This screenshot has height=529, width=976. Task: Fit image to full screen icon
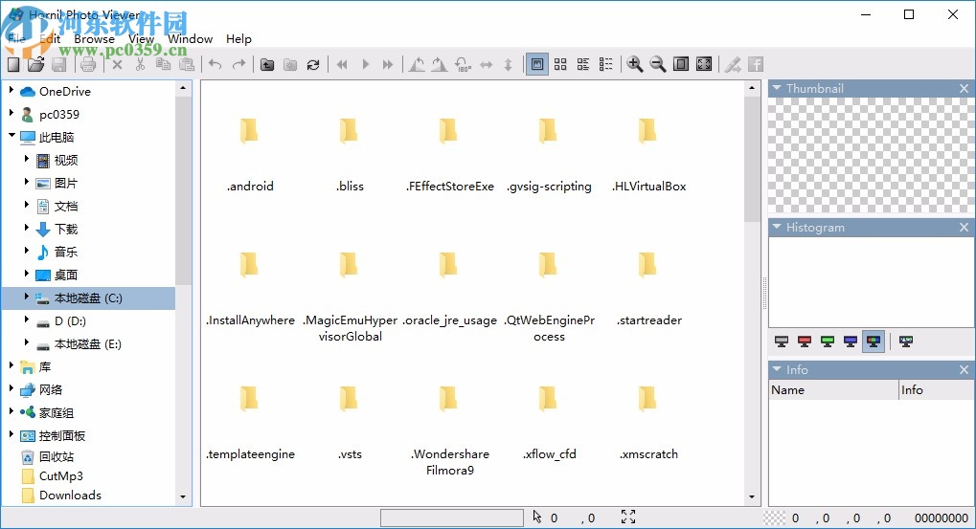pos(704,64)
